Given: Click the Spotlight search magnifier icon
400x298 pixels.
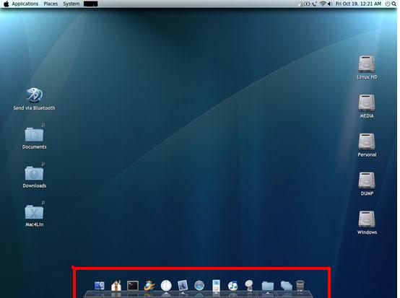Looking at the screenshot, I should (x=394, y=4).
